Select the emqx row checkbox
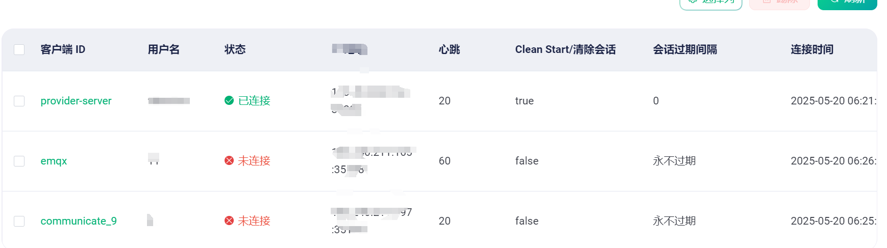The width and height of the screenshot is (887, 248). pyautogui.click(x=19, y=161)
